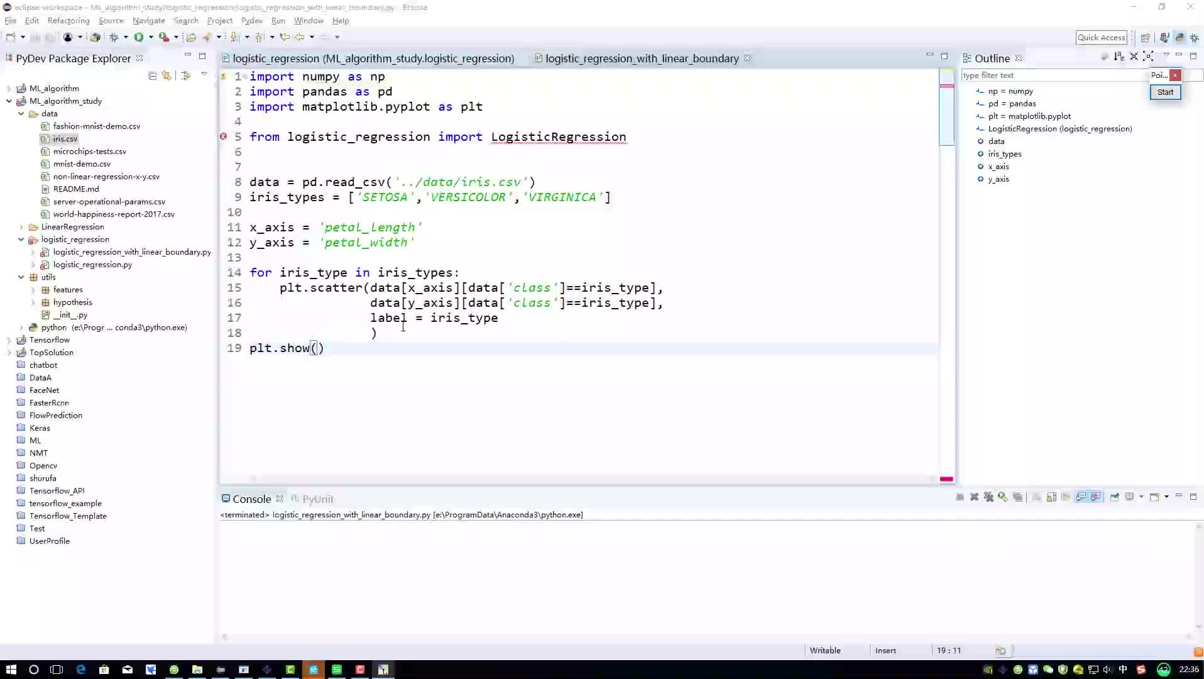Open Windows Start menu
This screenshot has width=1204, height=679.
click(x=11, y=670)
